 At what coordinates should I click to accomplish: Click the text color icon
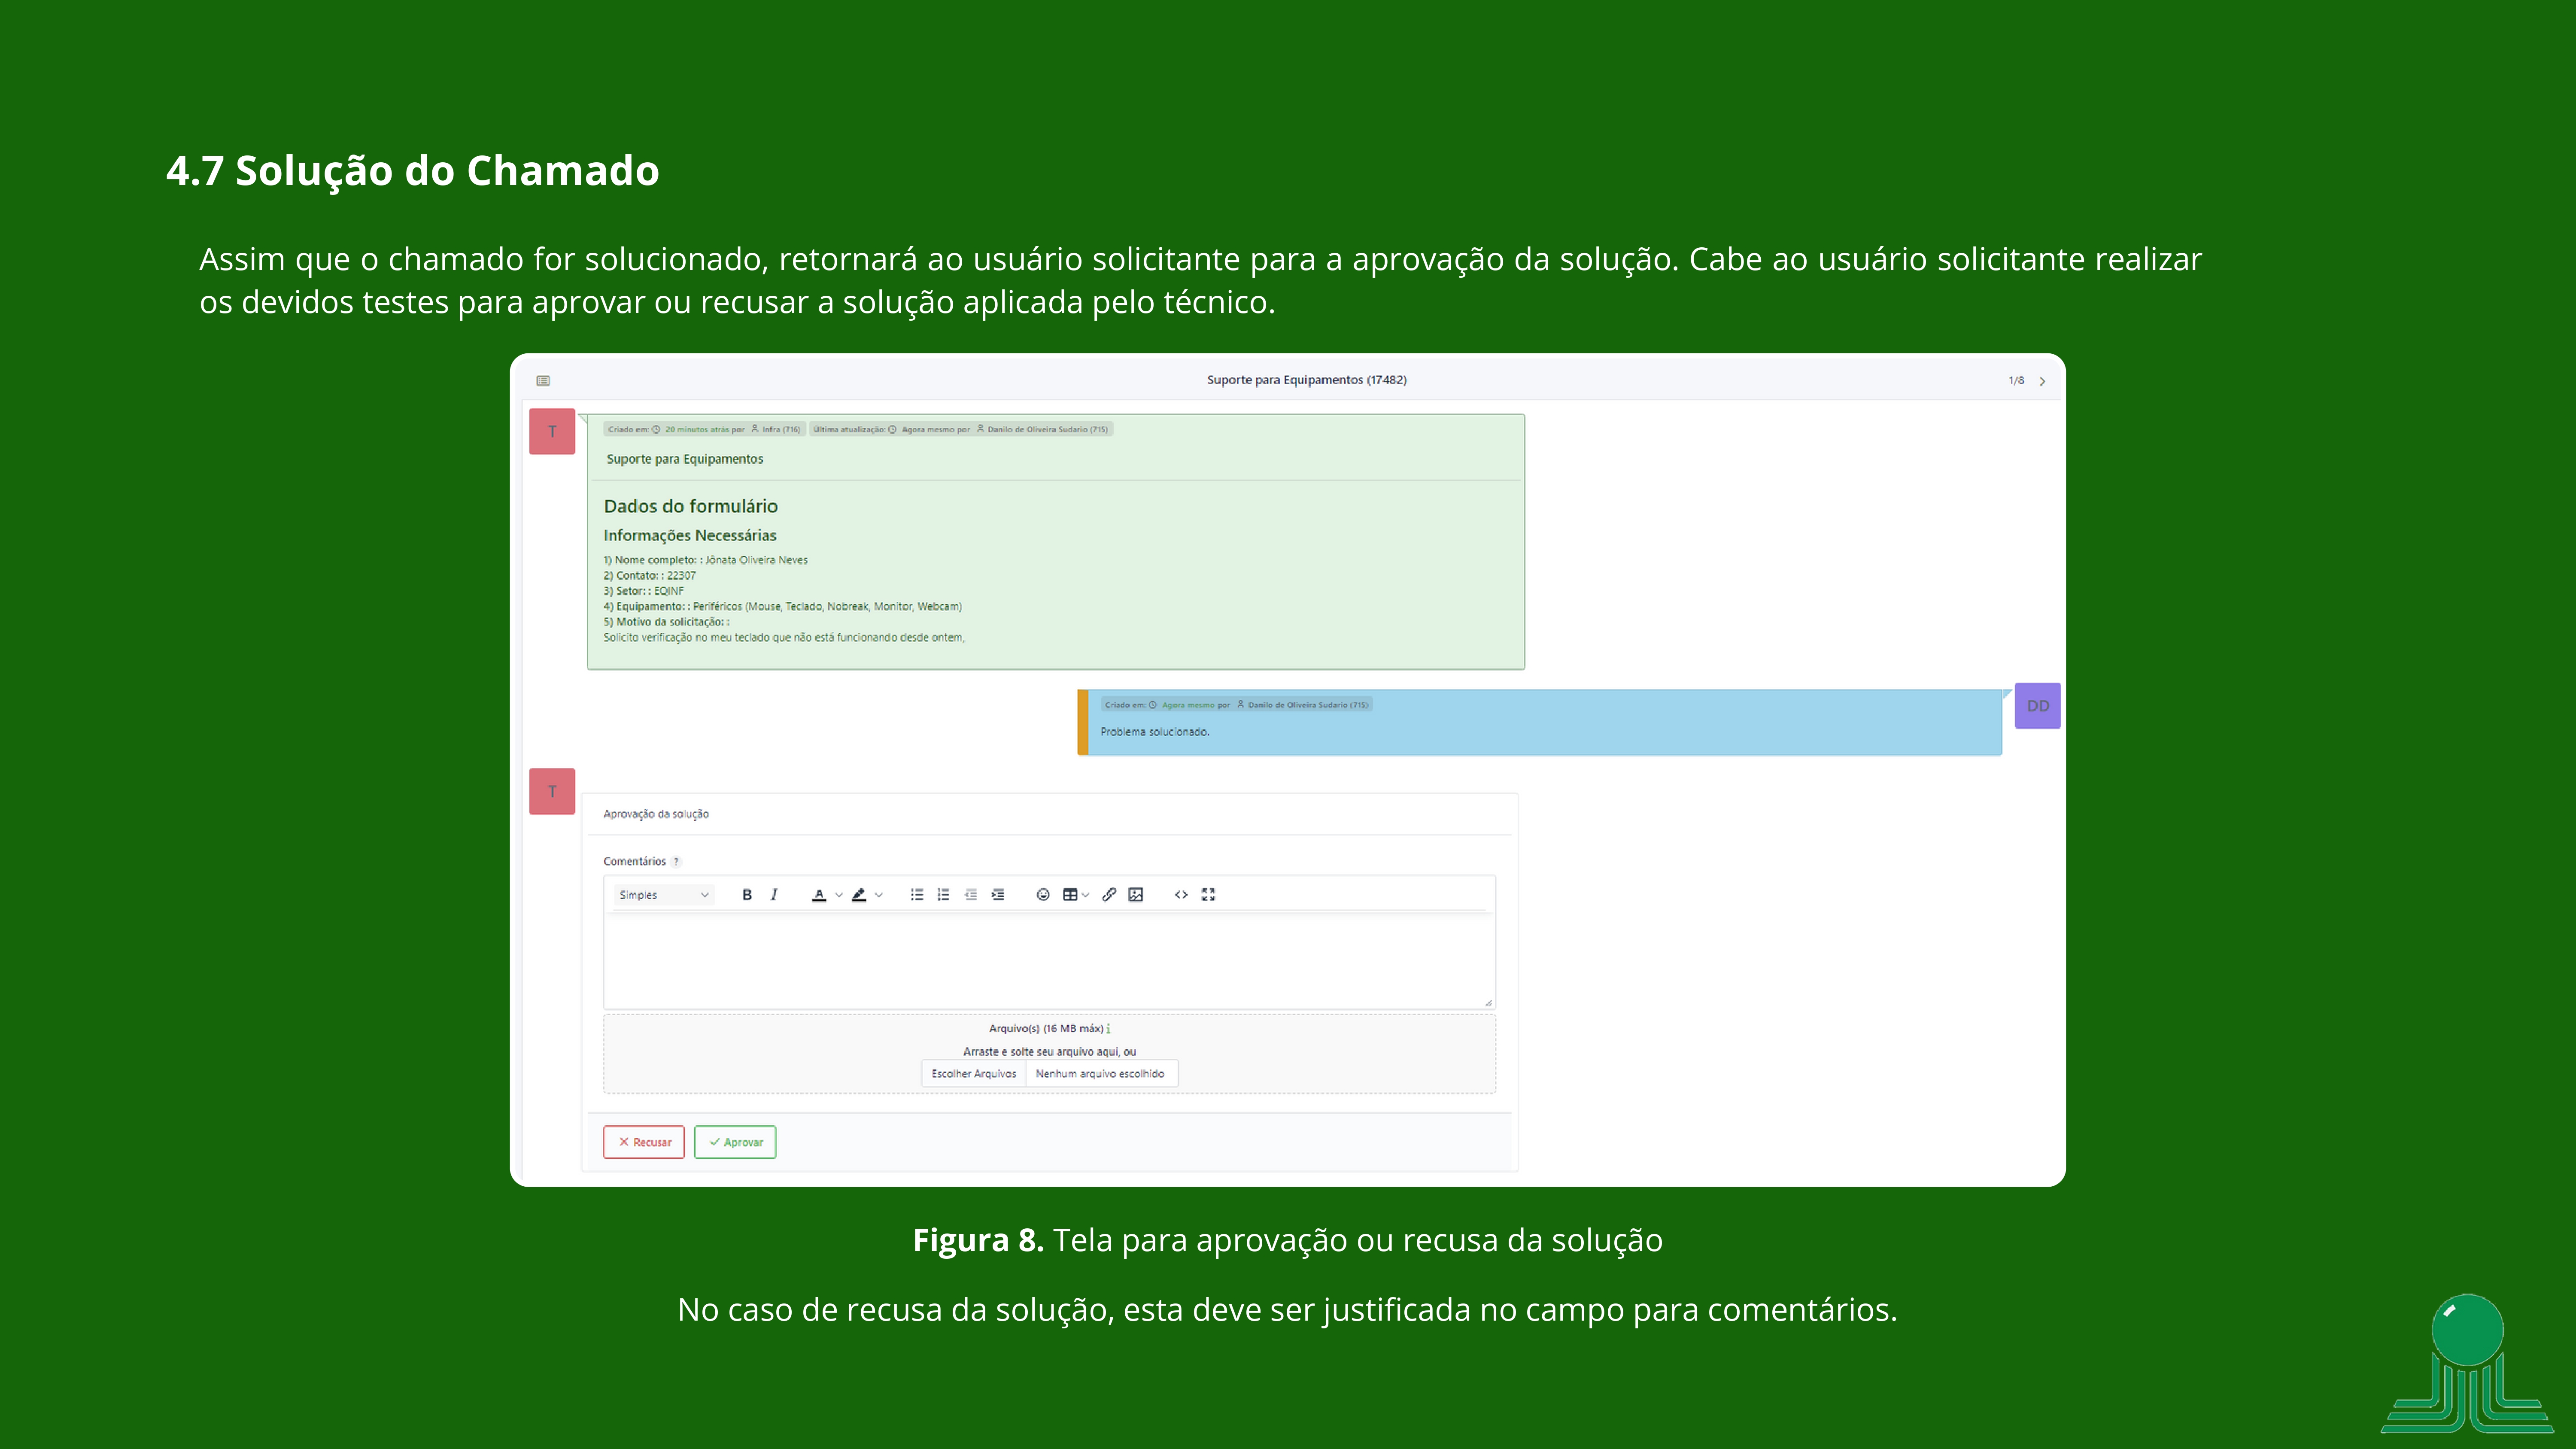point(819,895)
